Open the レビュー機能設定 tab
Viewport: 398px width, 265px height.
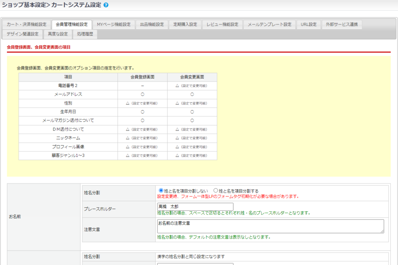click(x=223, y=24)
